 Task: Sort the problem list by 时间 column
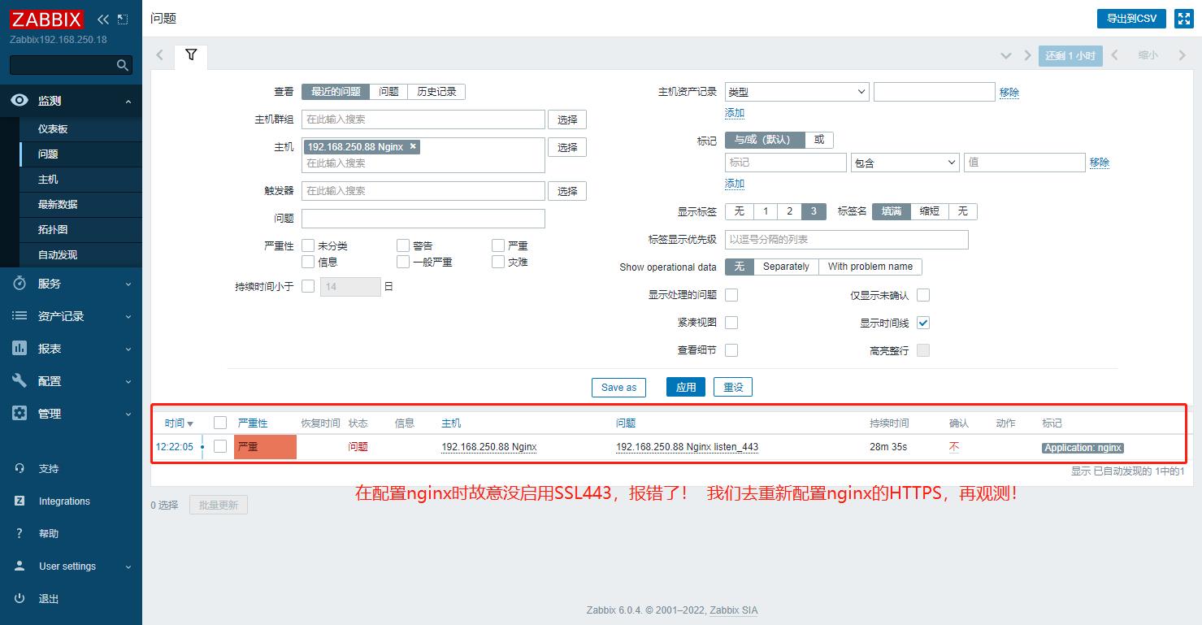coord(179,423)
